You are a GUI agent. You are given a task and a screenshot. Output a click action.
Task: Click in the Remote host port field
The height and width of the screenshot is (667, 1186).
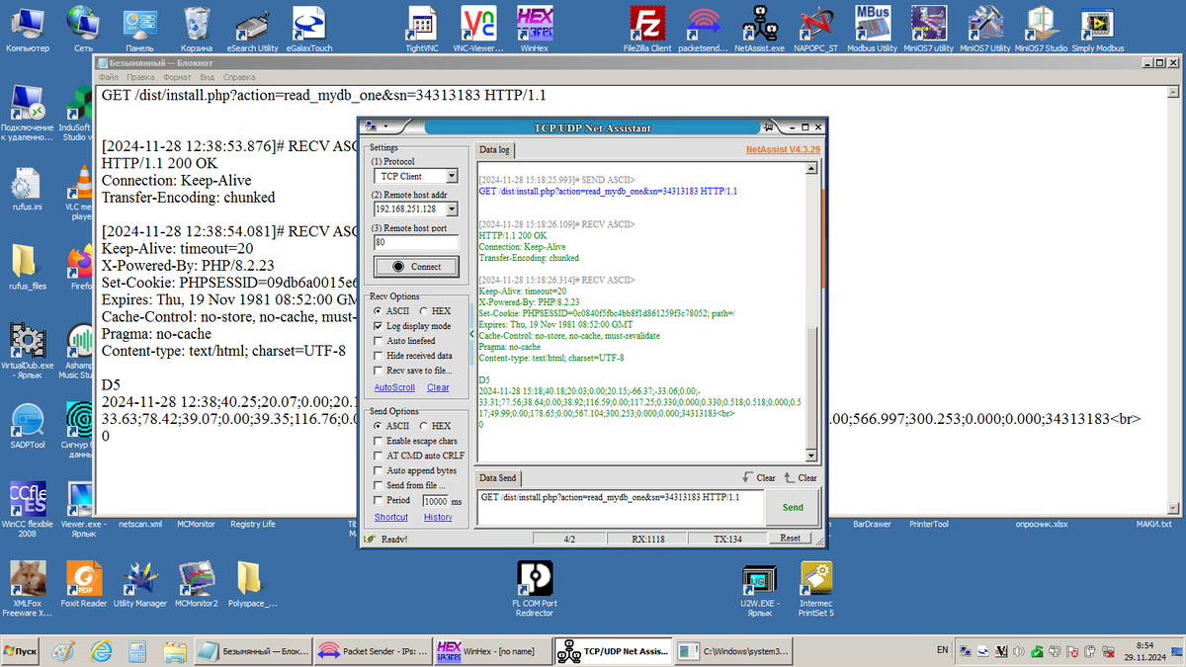click(415, 242)
